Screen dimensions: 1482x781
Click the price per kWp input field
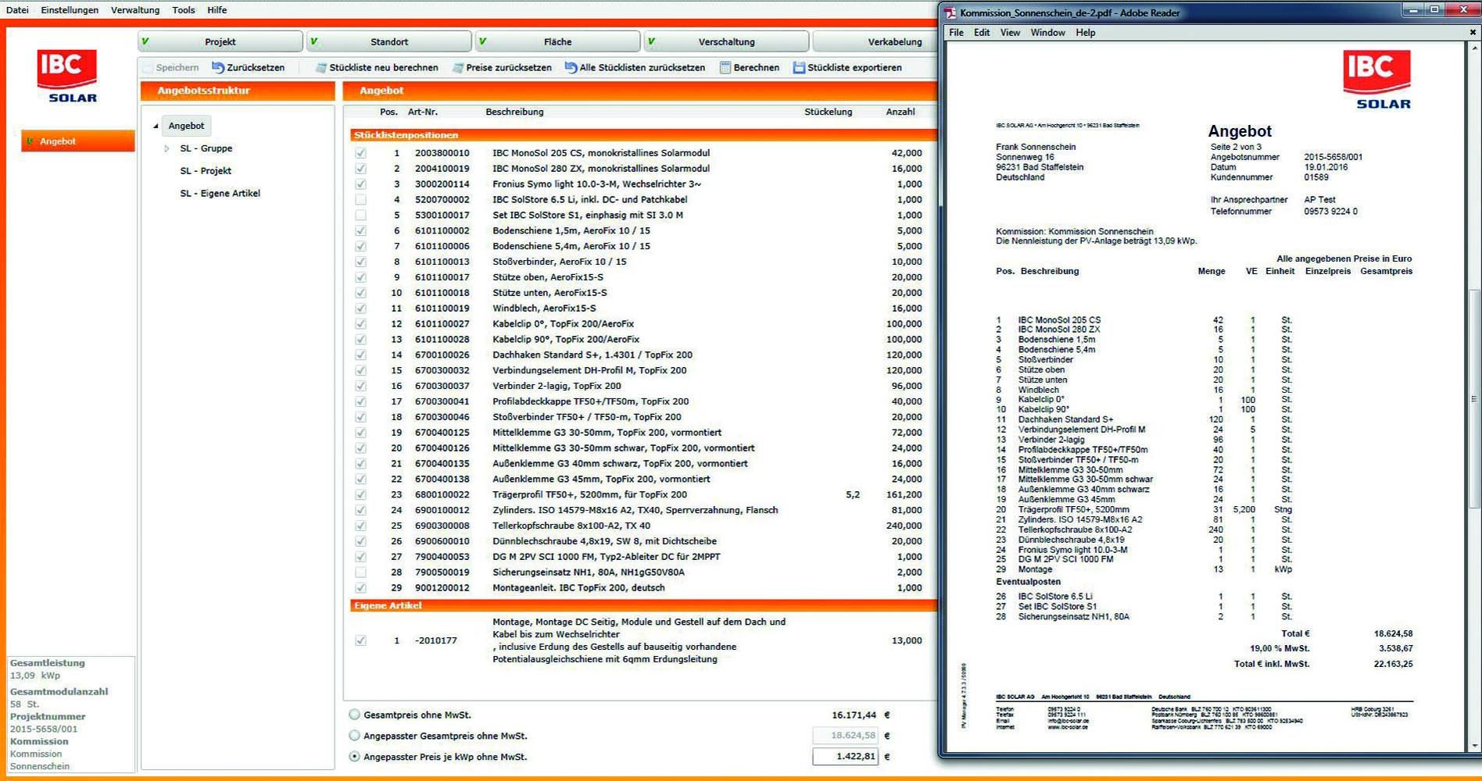845,757
